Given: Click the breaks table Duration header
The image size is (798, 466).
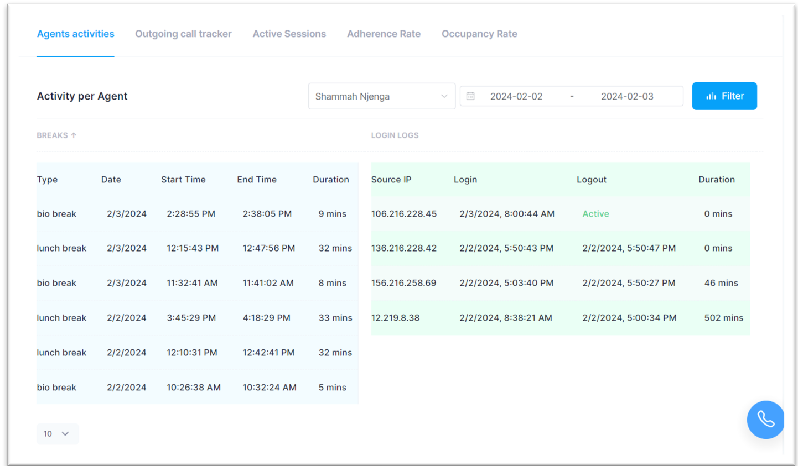Looking at the screenshot, I should [x=331, y=180].
